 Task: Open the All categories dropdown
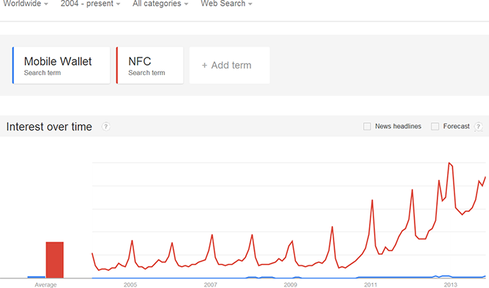[x=161, y=4]
